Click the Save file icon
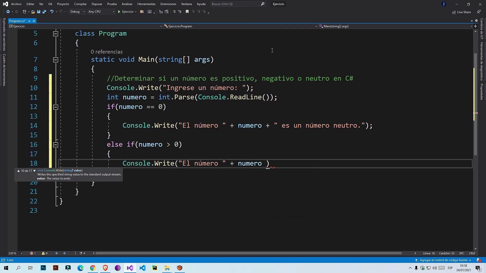Screen dimensions: 486x273 point(39,12)
